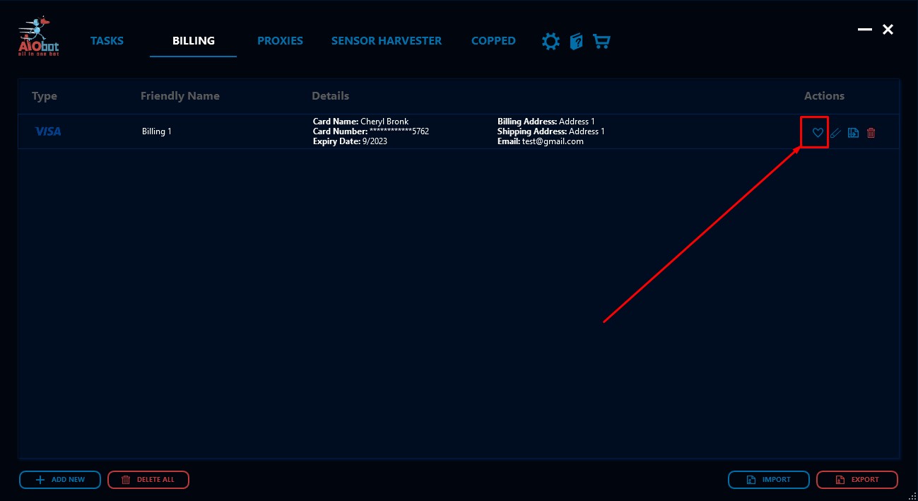Open the Sensor Harvester tab
This screenshot has height=501, width=918.
[x=386, y=41]
